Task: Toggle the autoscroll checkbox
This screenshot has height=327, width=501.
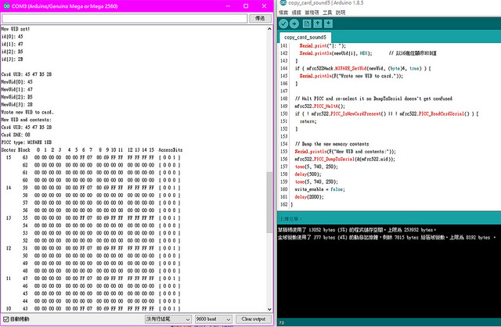Action: click(x=6, y=319)
